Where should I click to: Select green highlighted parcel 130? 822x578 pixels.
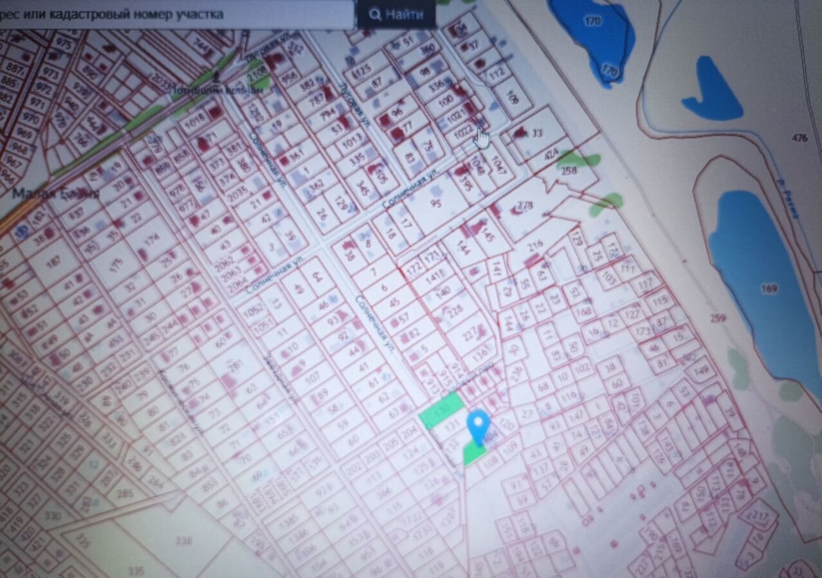pos(442,410)
